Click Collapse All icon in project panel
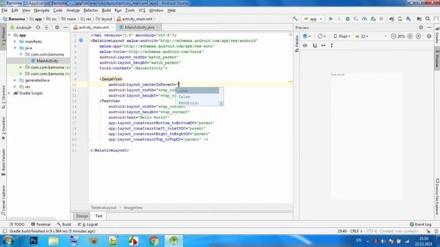This screenshot has height=247, width=440. [x=47, y=27]
